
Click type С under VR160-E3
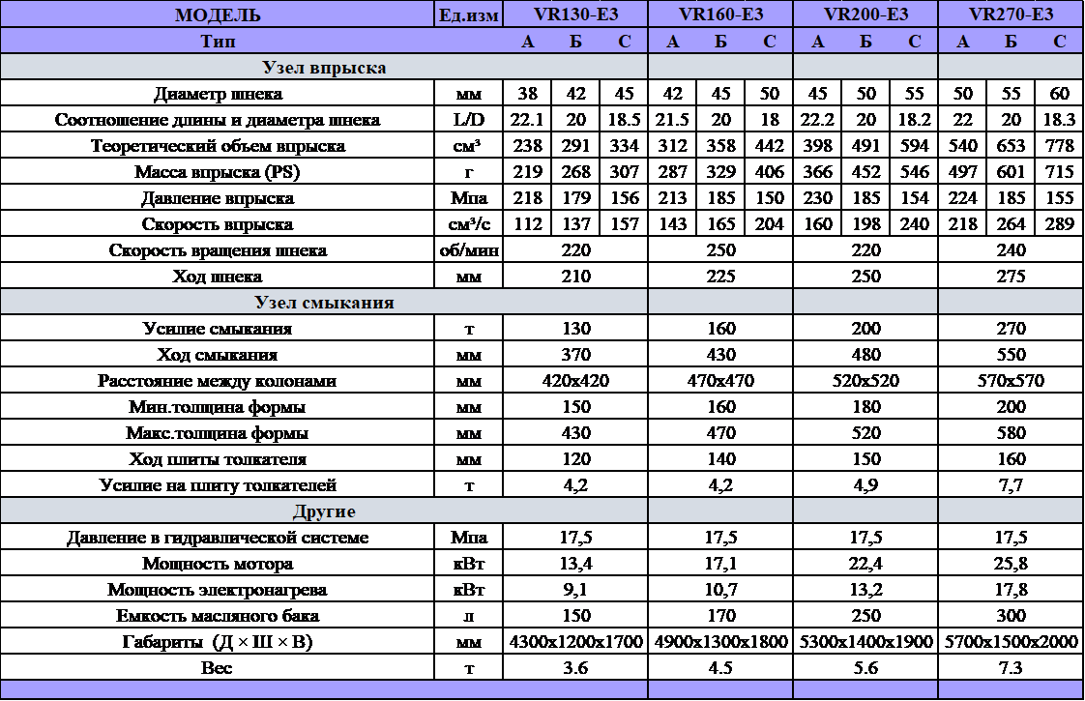pyautogui.click(x=769, y=42)
